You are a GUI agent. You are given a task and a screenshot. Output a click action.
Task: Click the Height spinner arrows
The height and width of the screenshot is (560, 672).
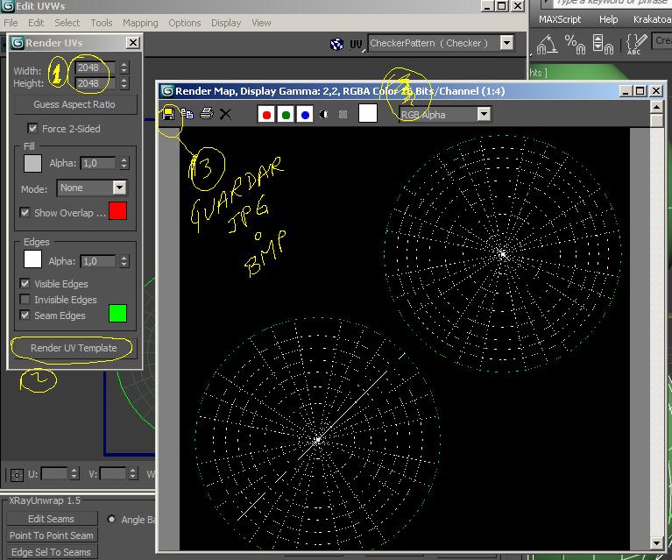tap(124, 83)
